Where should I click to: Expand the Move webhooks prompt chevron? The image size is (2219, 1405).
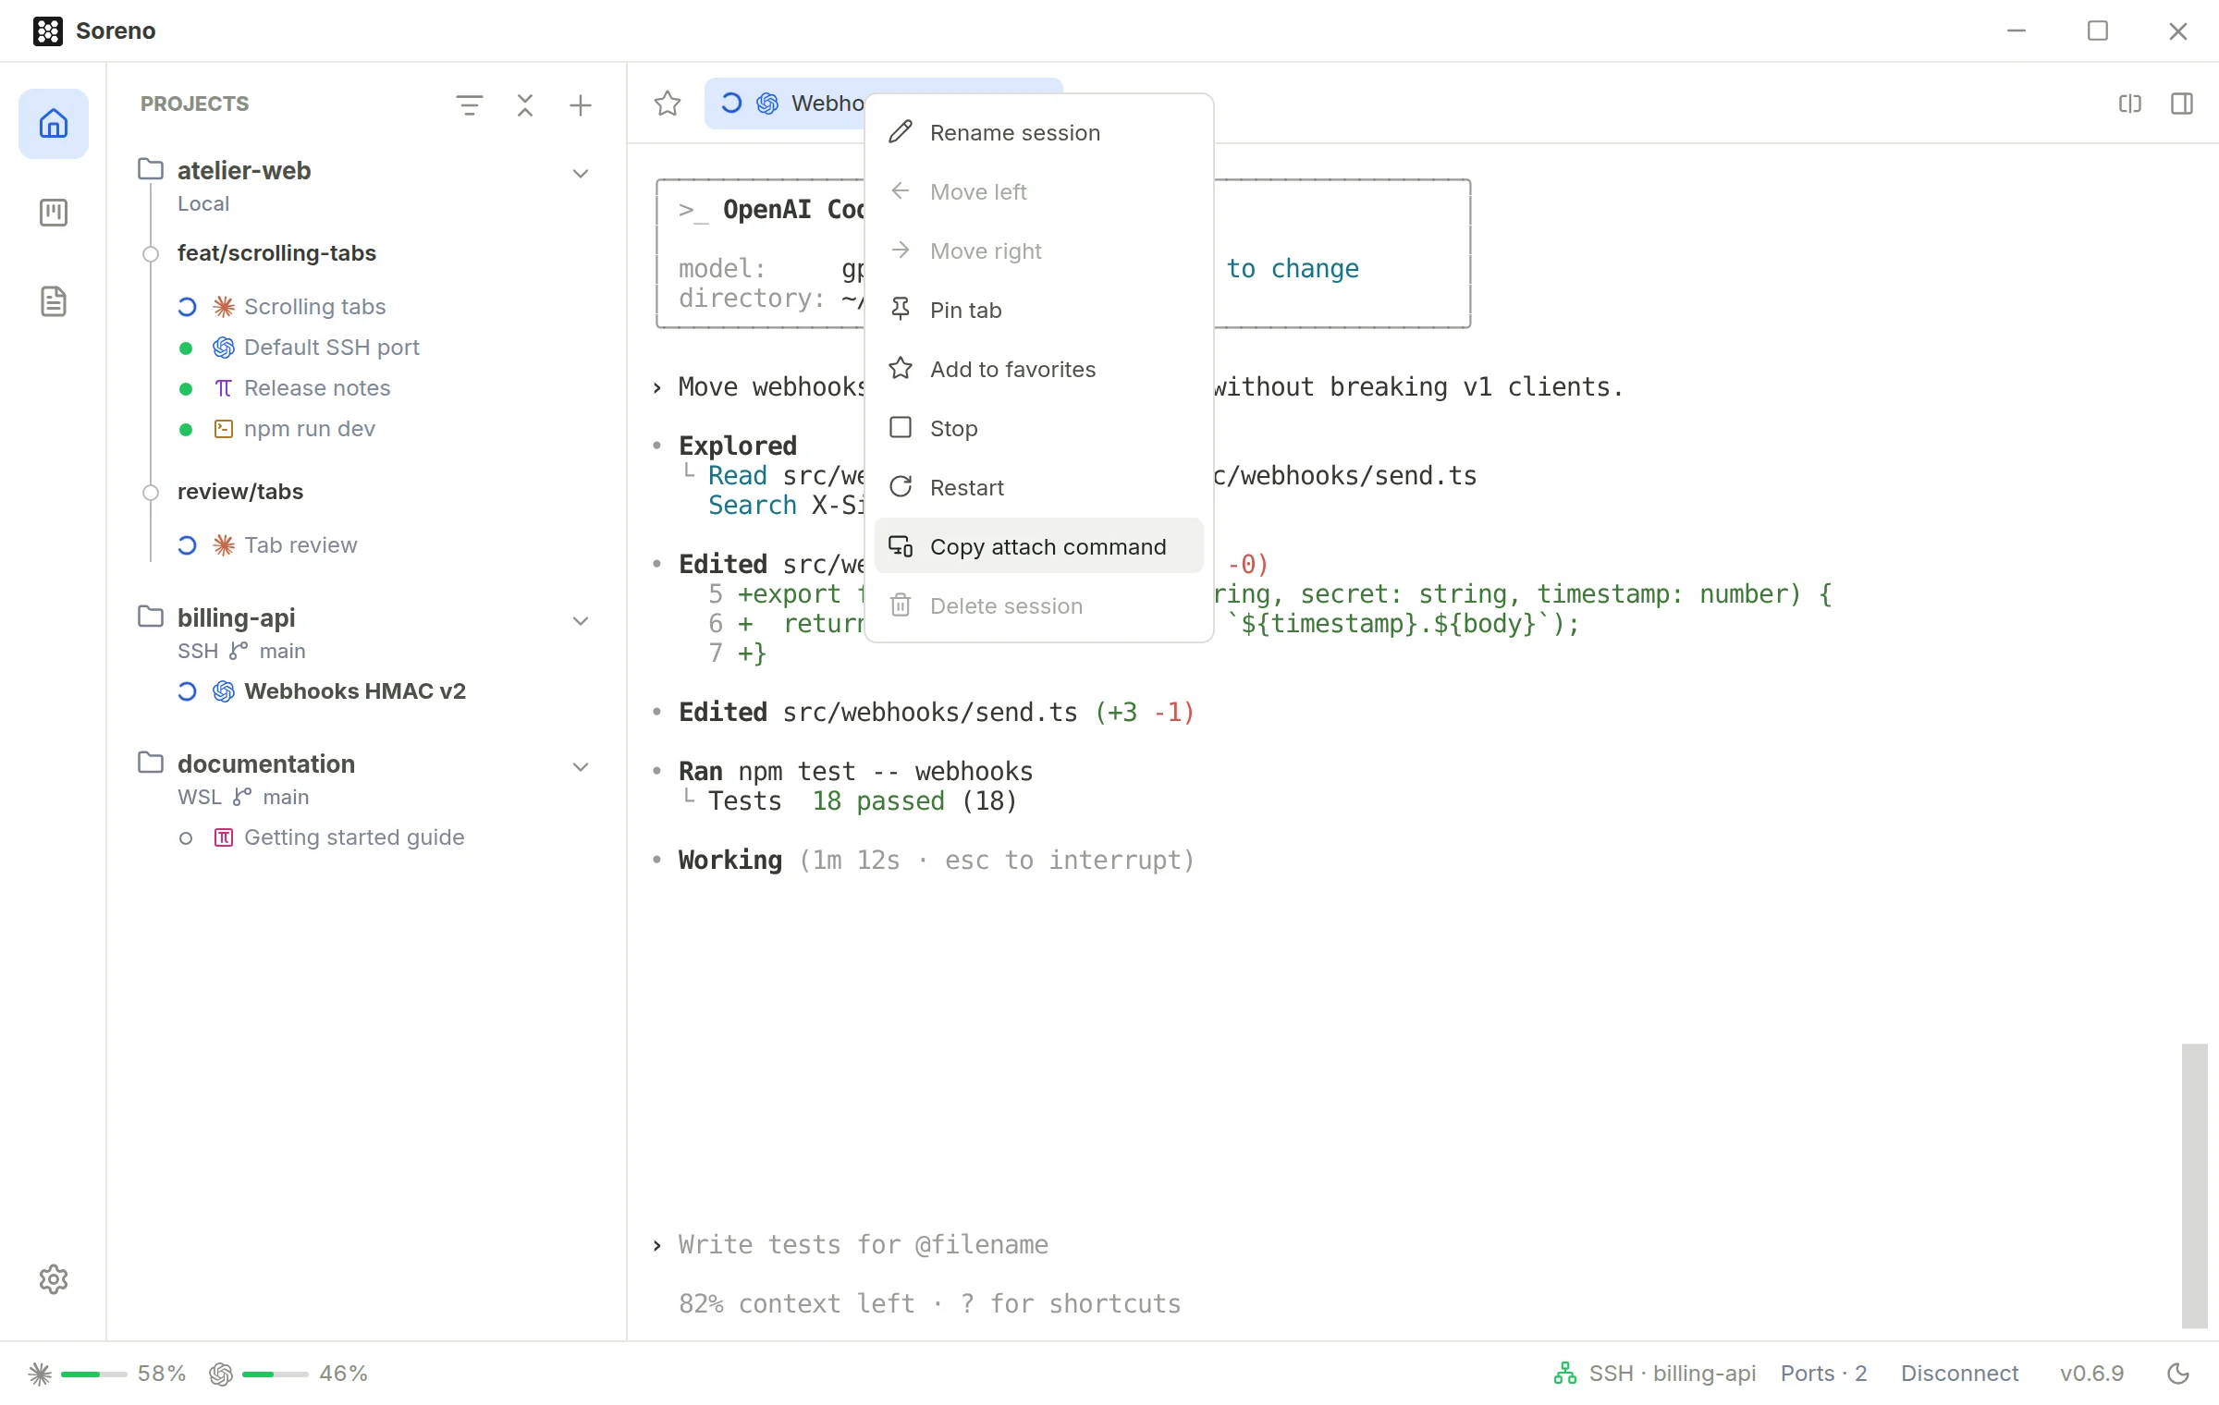point(656,387)
